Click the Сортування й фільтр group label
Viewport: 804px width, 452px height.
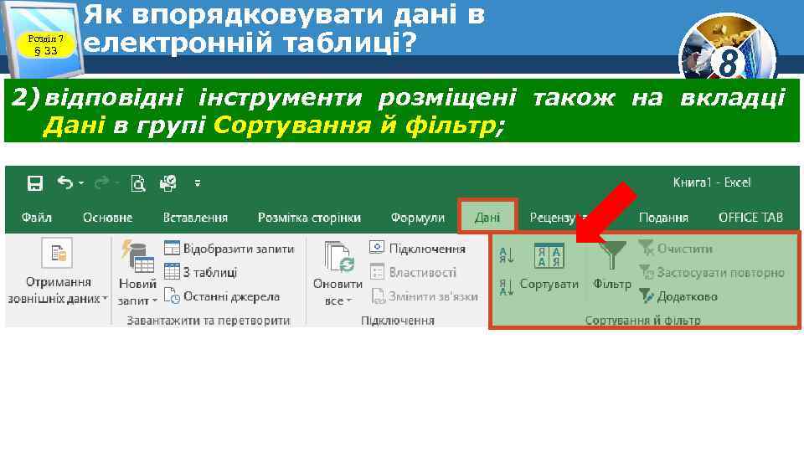point(642,321)
